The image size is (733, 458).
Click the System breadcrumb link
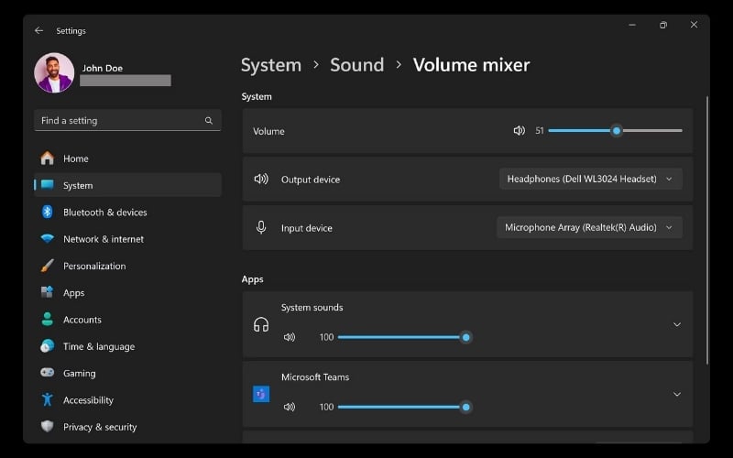coord(270,65)
